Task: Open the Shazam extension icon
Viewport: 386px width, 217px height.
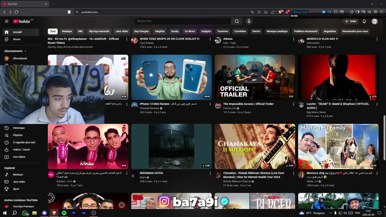Action: pyautogui.click(x=324, y=12)
